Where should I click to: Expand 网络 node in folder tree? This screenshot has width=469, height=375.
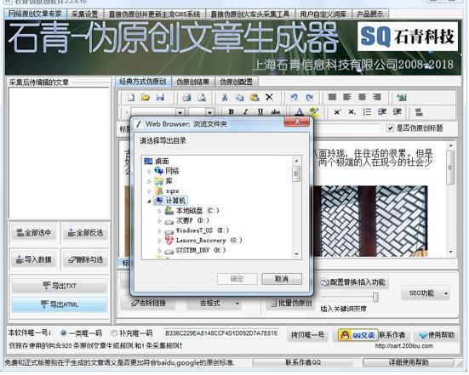point(149,171)
